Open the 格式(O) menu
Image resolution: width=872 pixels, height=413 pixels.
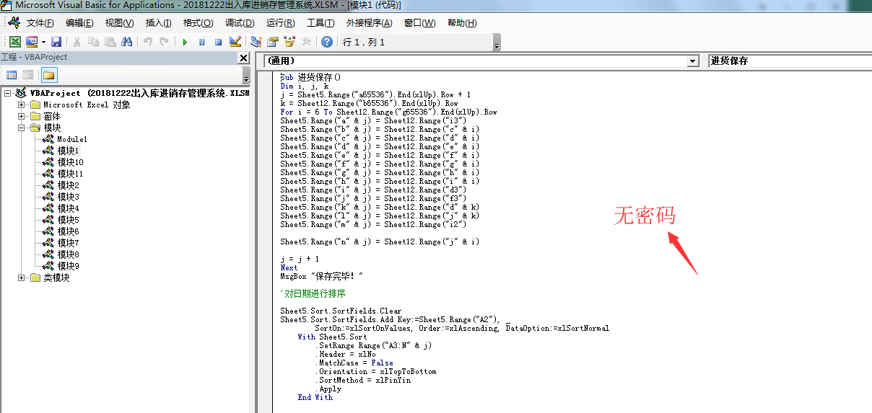pyautogui.click(x=197, y=23)
